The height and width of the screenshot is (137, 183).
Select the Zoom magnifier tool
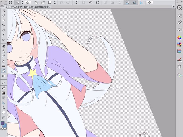point(4,11)
